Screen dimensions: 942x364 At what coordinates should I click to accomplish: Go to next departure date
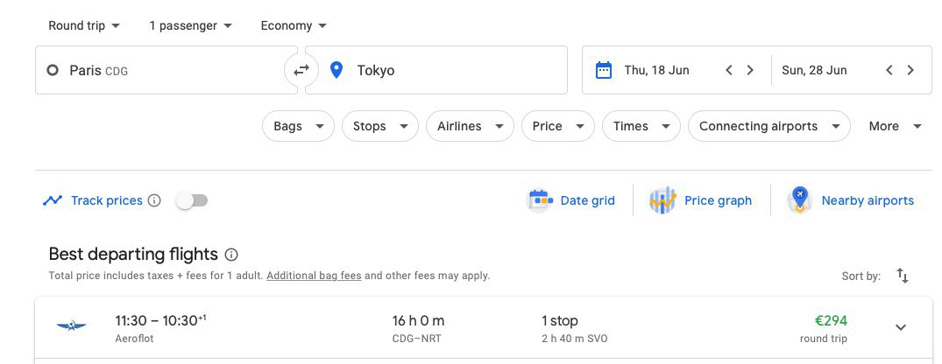click(750, 70)
